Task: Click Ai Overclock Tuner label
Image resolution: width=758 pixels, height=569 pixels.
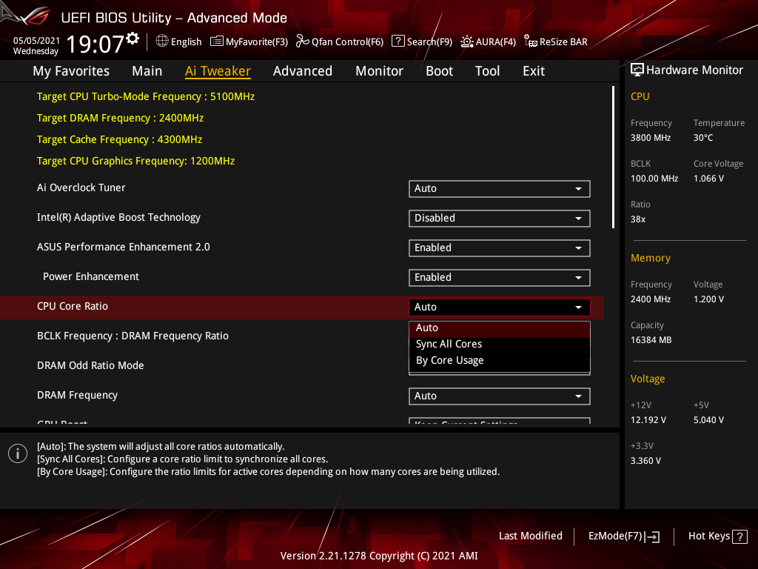Action: (81, 187)
